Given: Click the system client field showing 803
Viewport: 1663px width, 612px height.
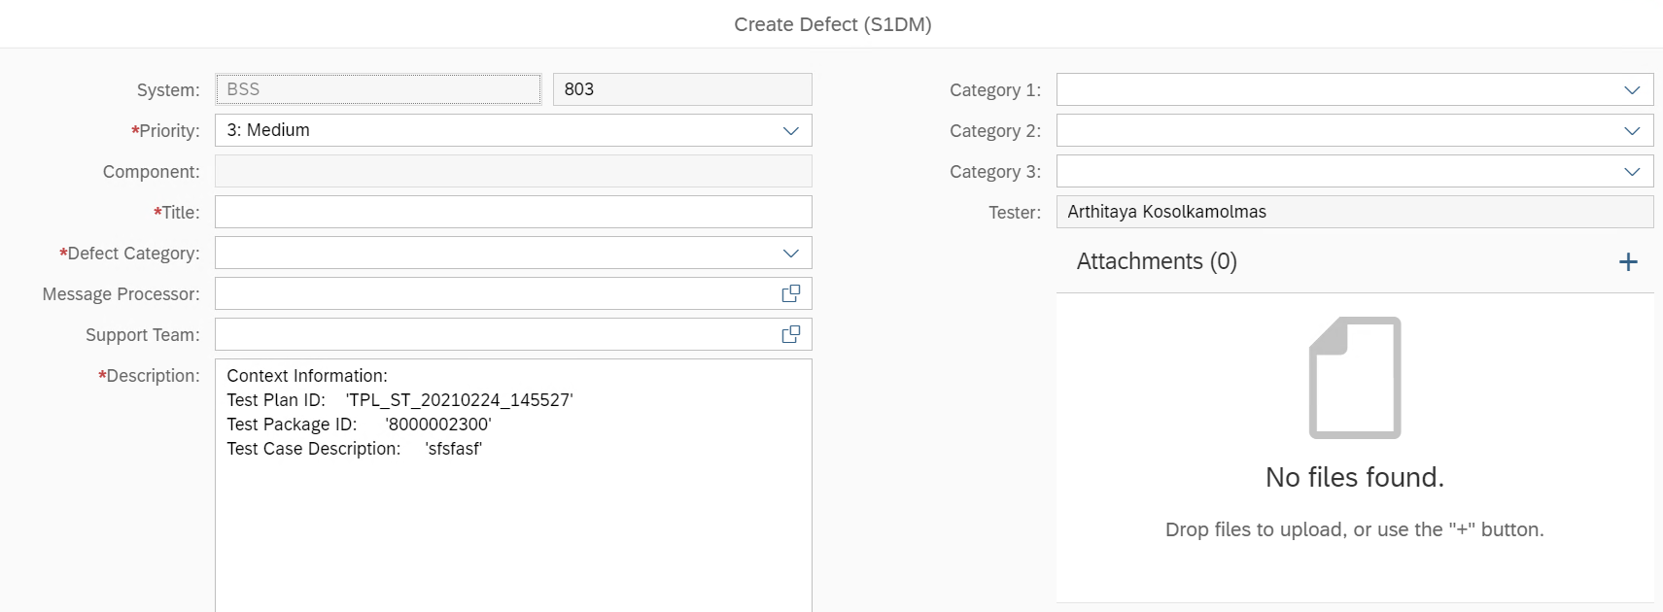Looking at the screenshot, I should tap(681, 89).
